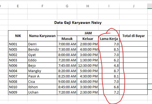The width and height of the screenshot is (152, 104).
Task: Click the NIK header cell
Action: click(x=18, y=36)
